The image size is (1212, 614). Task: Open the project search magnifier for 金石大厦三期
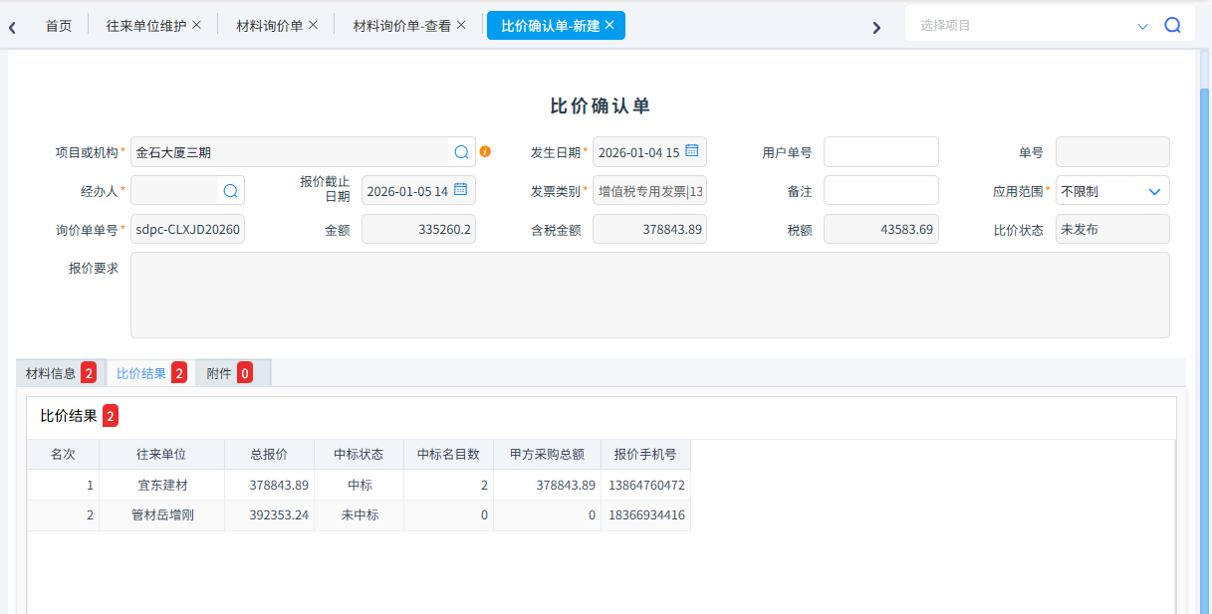(461, 151)
